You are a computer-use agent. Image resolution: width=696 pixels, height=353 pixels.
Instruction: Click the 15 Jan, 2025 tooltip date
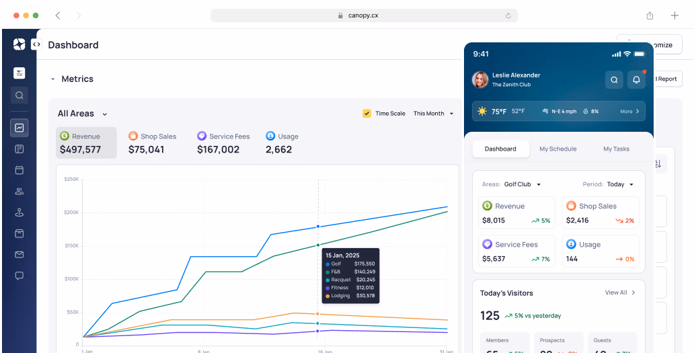(x=343, y=256)
